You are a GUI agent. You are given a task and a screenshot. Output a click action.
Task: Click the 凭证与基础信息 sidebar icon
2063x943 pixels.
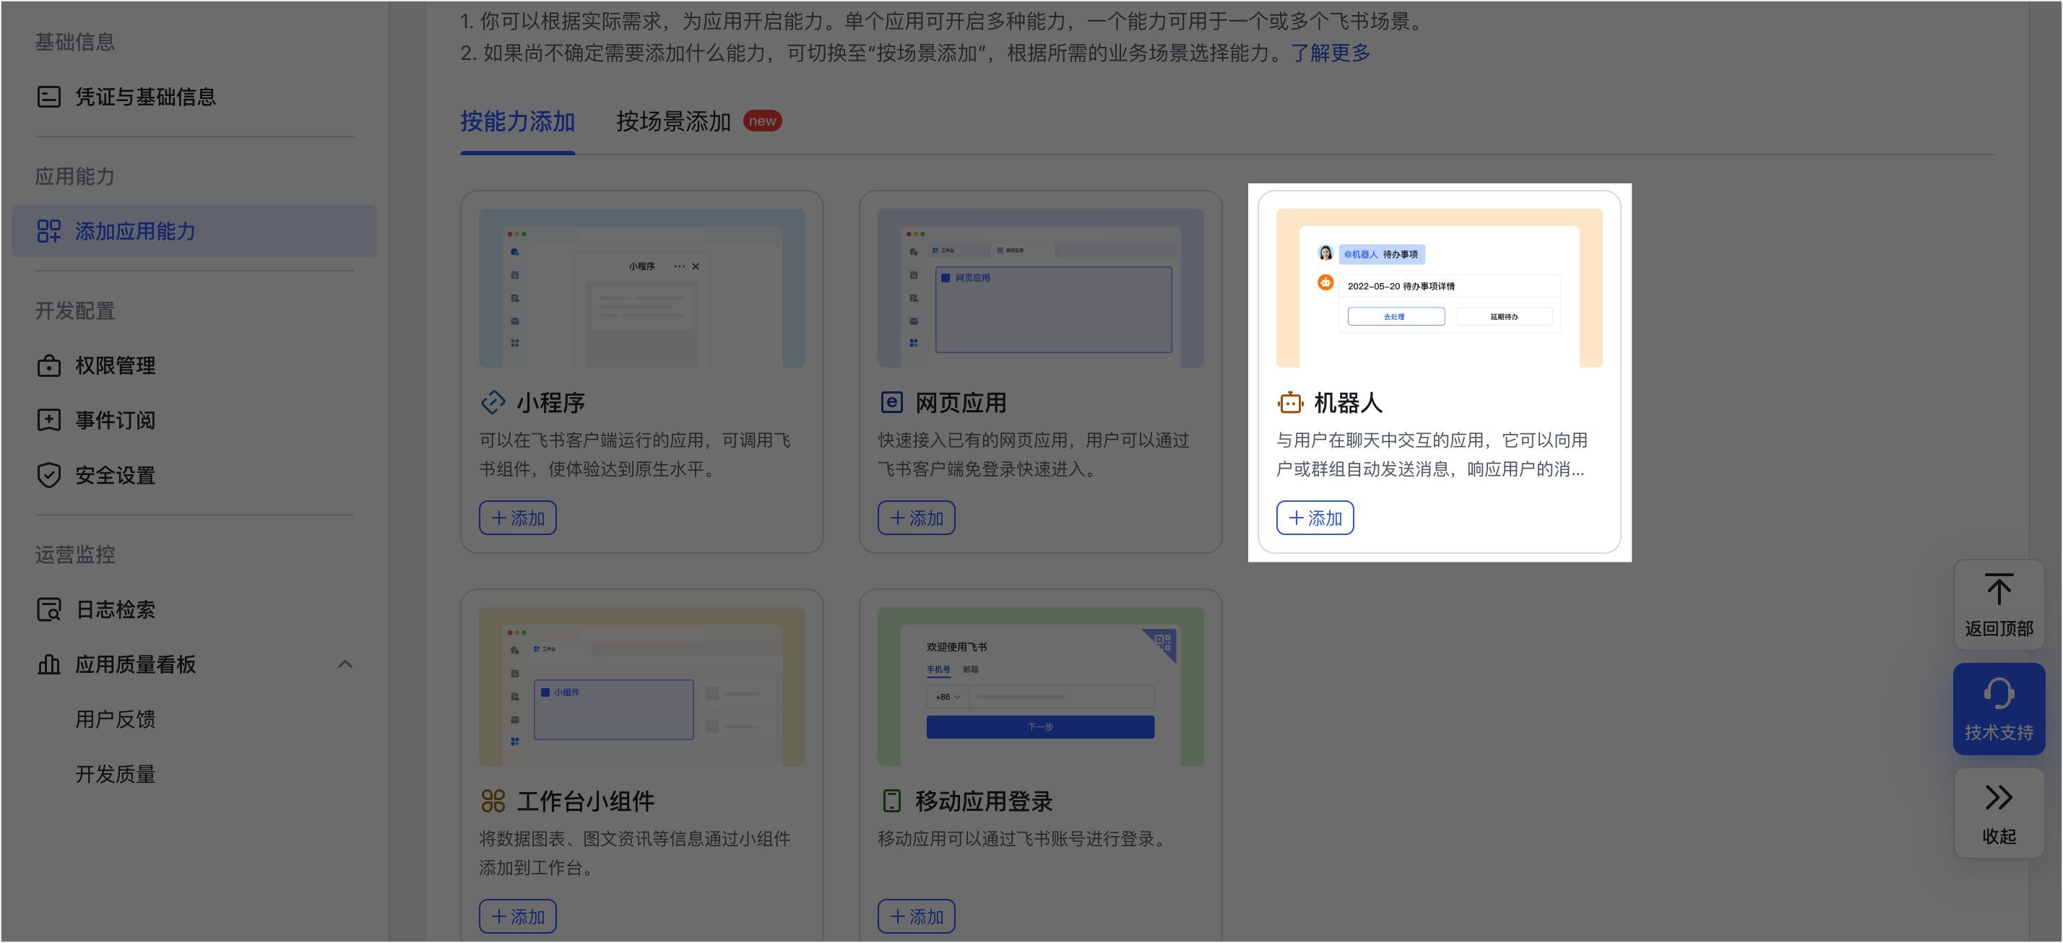pos(49,97)
